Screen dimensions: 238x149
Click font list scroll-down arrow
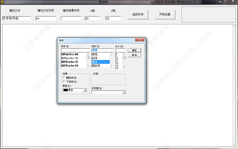tap(88, 66)
